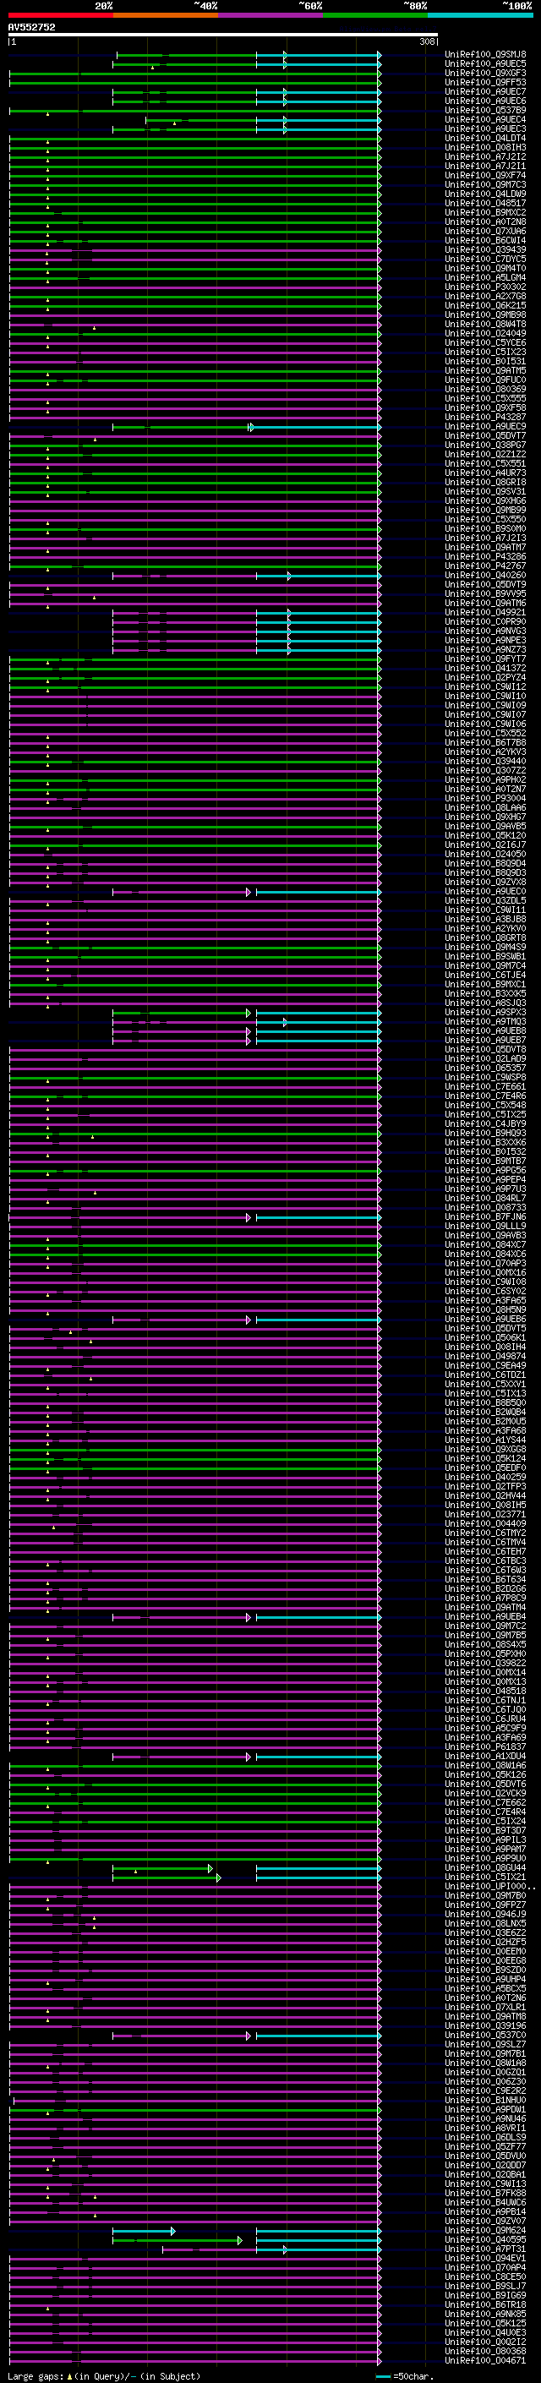Select the UniRef100_A9UEB8 label
This screenshot has width=541, height=2383.
(x=485, y=1030)
